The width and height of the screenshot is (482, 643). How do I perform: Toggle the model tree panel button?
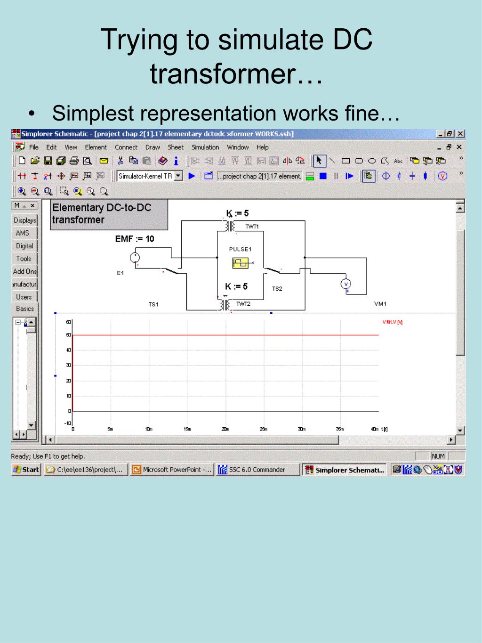pos(369,176)
